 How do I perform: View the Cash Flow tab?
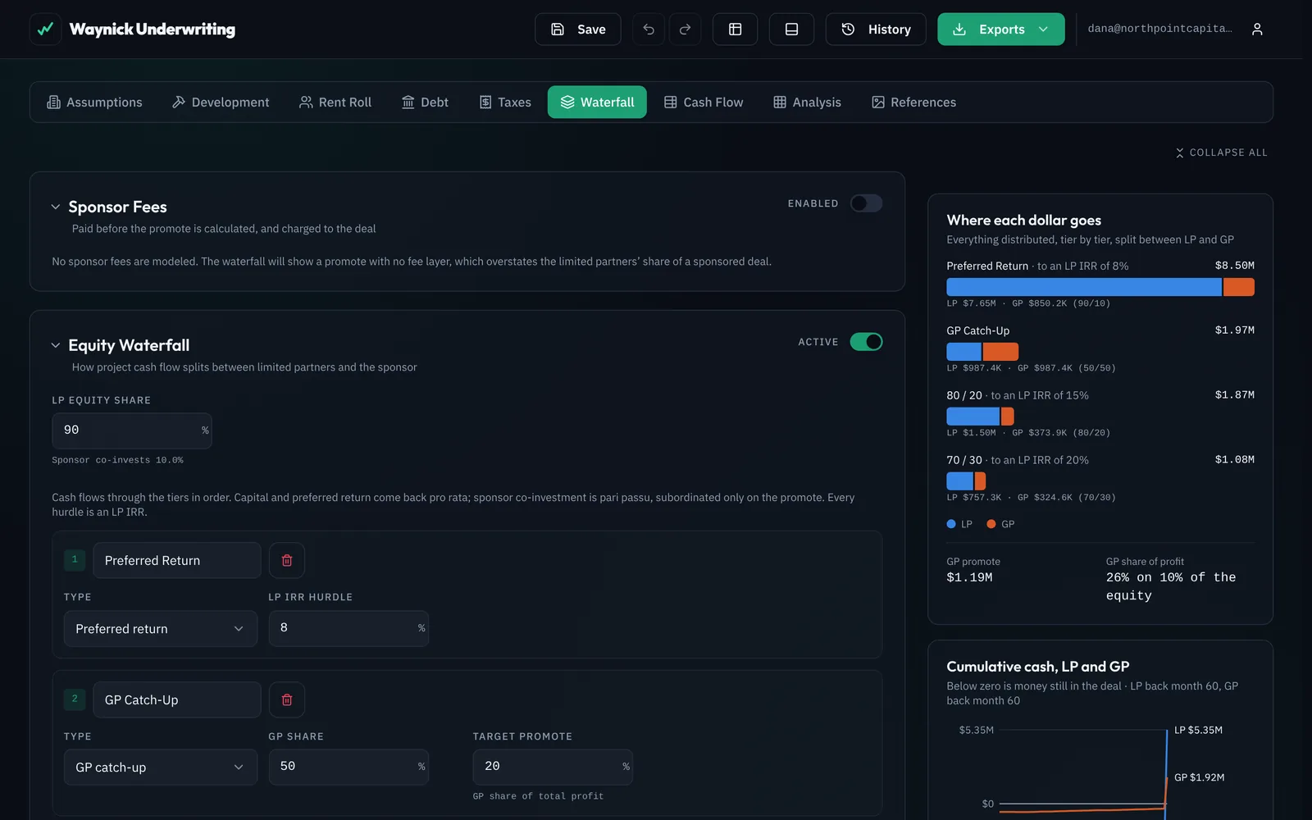coord(704,102)
